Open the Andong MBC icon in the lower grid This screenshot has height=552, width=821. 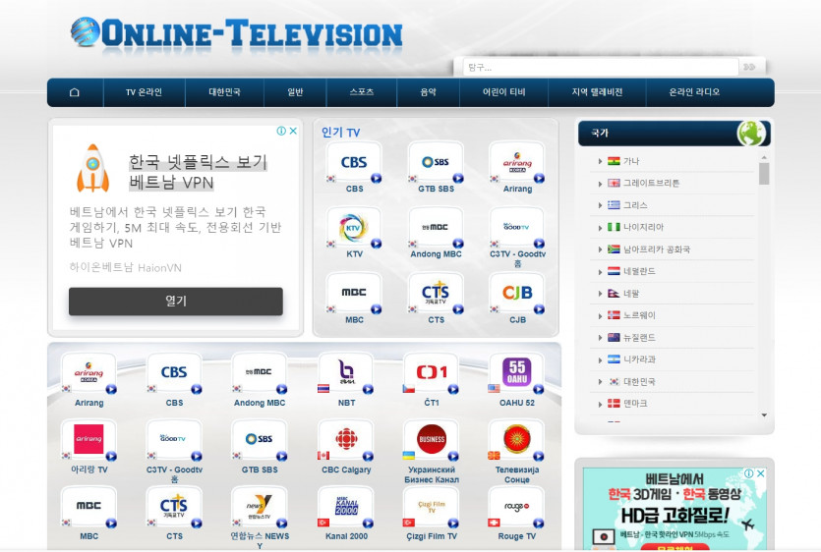260,373
